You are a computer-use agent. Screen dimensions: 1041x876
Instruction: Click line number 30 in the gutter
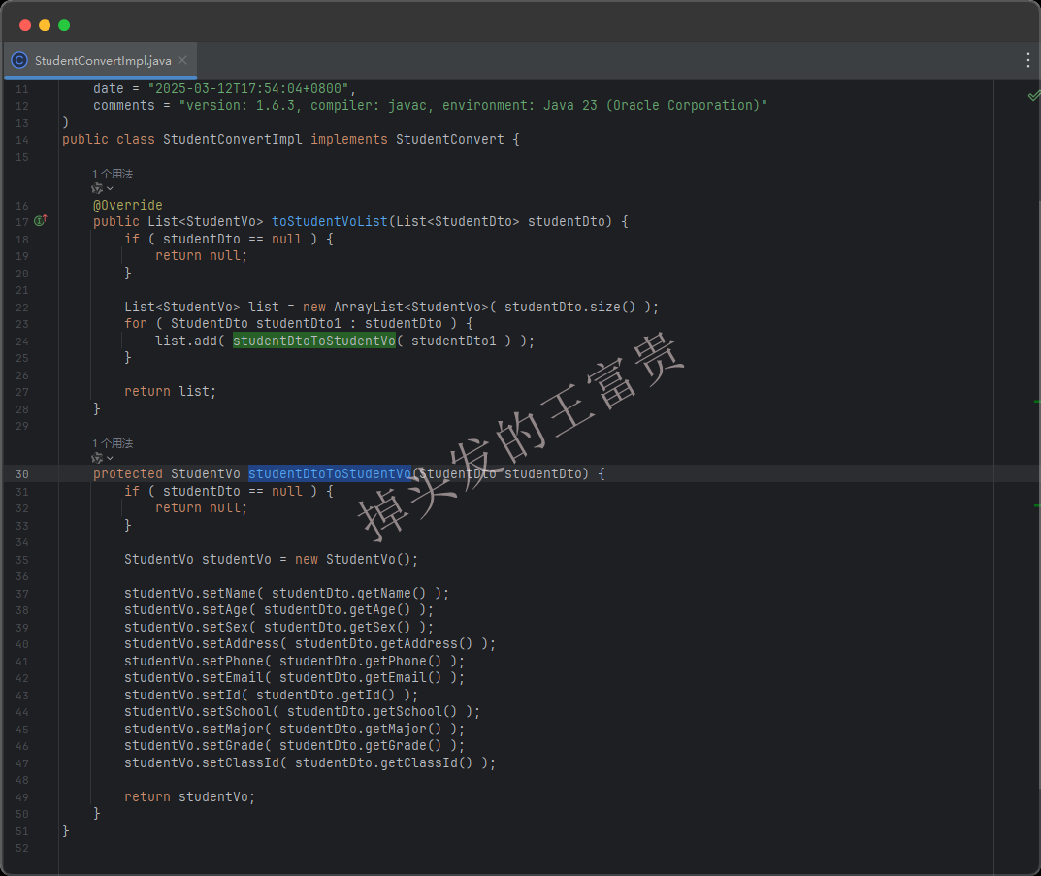click(22, 474)
